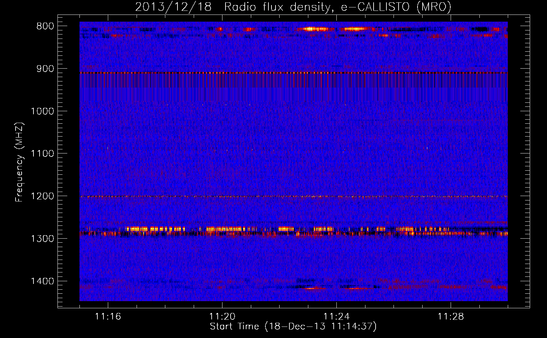Click the 1400 frequency tick label
Screen dimensions: 547x338
click(x=42, y=281)
